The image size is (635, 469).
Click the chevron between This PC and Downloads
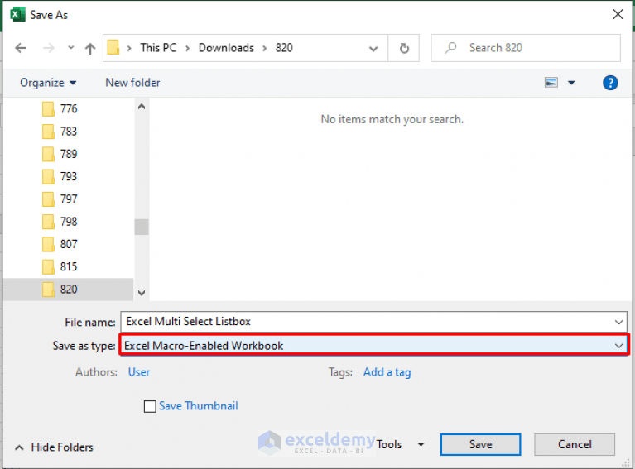click(187, 49)
